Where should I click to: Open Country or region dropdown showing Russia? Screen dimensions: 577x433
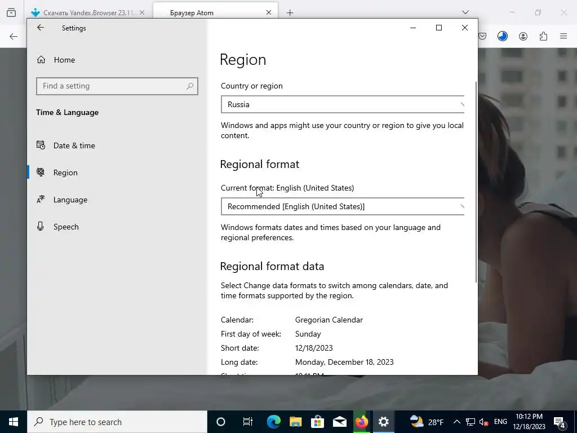[343, 104]
